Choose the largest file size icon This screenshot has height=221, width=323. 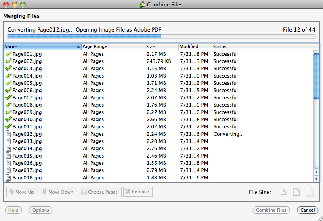tap(309, 192)
